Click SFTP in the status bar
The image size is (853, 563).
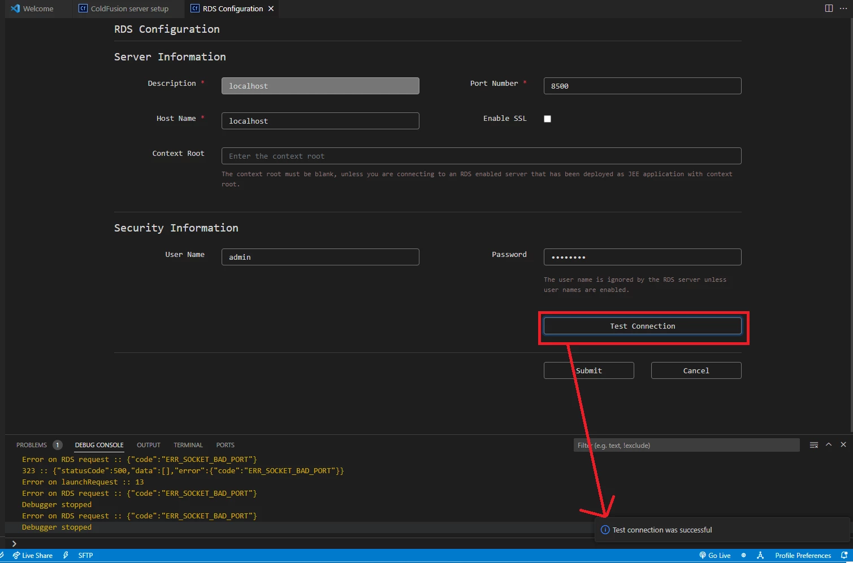pos(85,556)
